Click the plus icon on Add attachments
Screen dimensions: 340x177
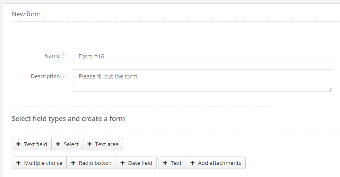(192, 163)
